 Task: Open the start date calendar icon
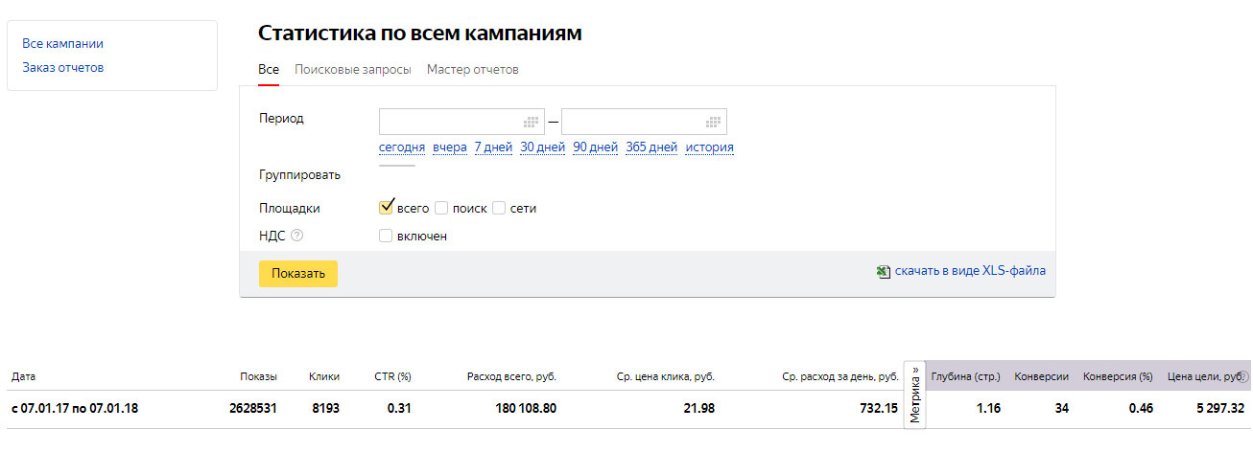531,123
